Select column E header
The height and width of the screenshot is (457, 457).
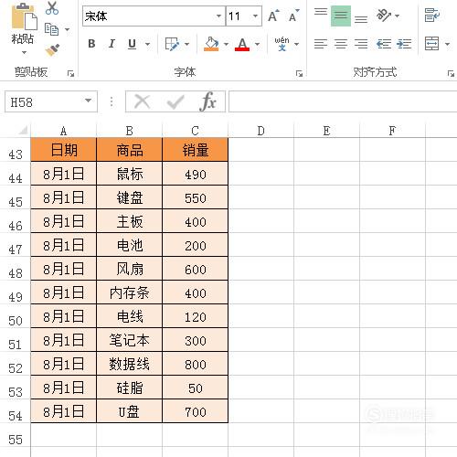pos(327,131)
